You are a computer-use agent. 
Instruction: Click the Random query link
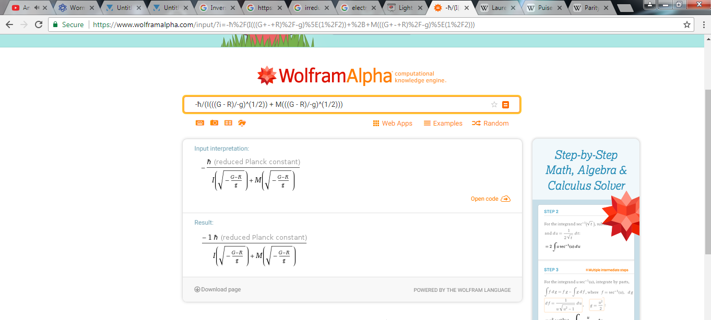490,124
